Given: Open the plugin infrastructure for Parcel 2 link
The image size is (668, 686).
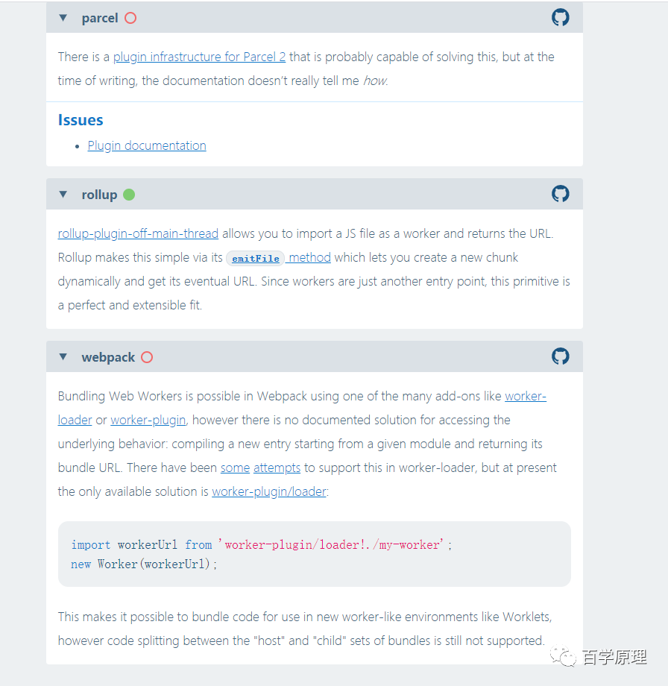Looking at the screenshot, I should tap(200, 57).
